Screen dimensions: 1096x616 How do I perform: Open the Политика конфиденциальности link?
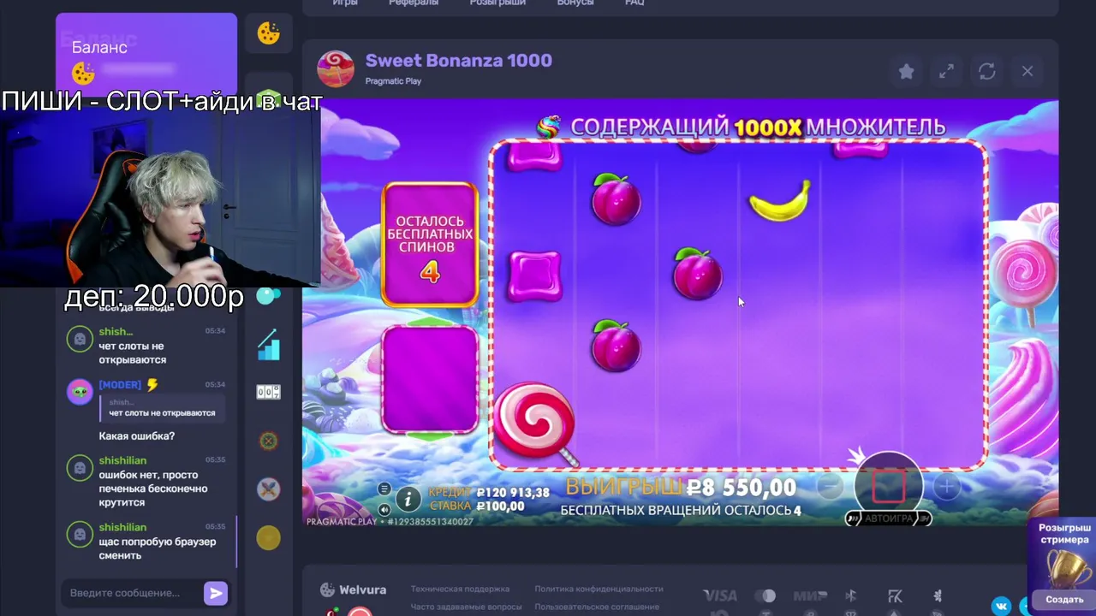click(599, 589)
